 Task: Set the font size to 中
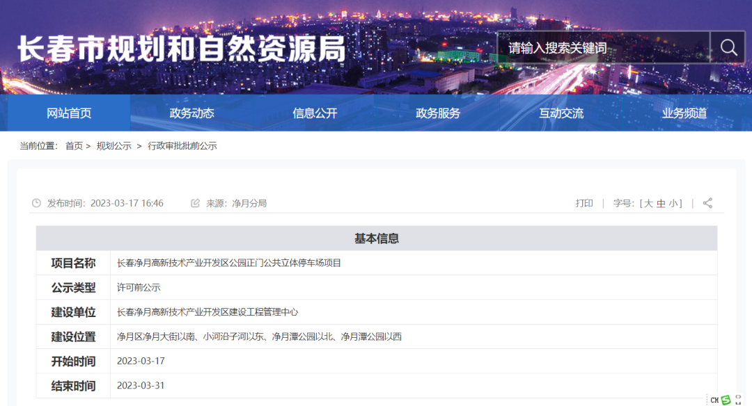(x=661, y=204)
